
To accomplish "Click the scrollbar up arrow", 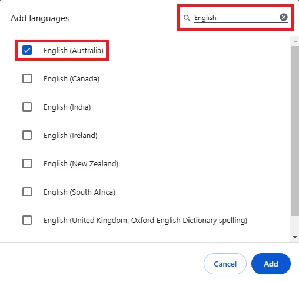I will (x=295, y=41).
